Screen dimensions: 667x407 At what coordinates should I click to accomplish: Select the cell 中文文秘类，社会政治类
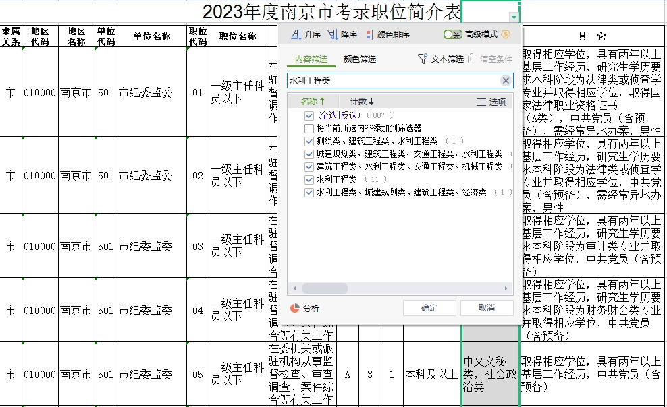[491, 374]
